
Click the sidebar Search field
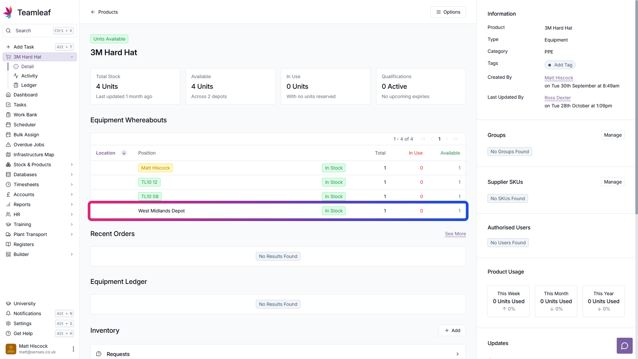[33, 31]
